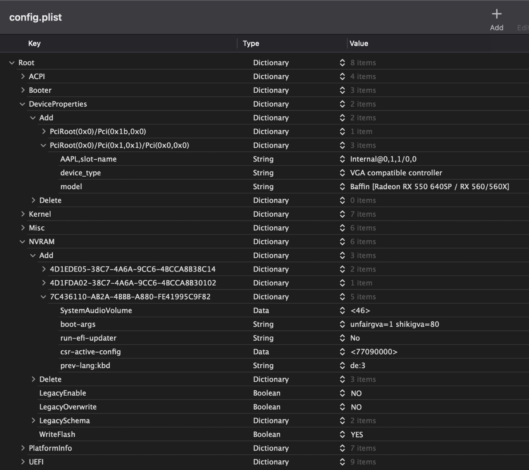Expand the ACPI dictionary
Screen dimensions: 529x470
pyautogui.click(x=23, y=77)
